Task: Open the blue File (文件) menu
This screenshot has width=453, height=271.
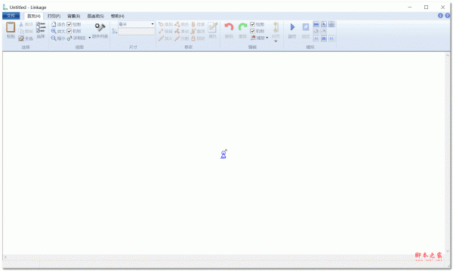Action: pos(11,16)
